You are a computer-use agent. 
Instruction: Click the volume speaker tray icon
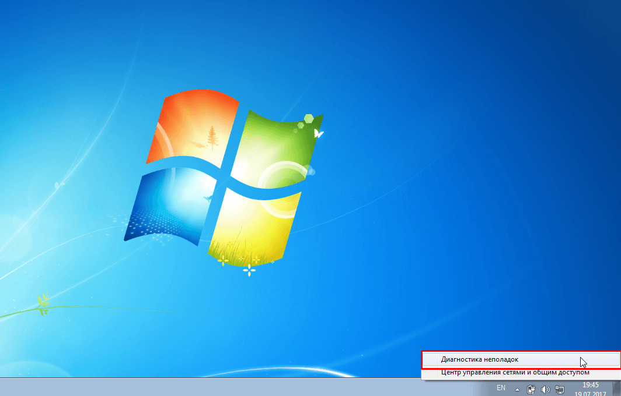[545, 390]
